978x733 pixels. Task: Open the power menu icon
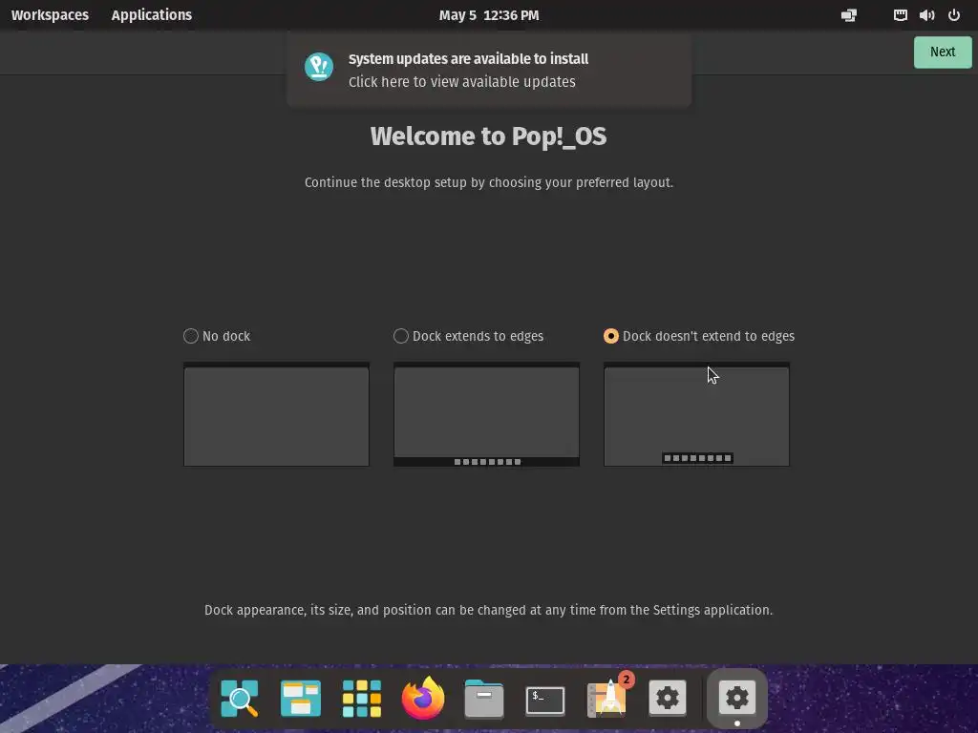(x=954, y=15)
